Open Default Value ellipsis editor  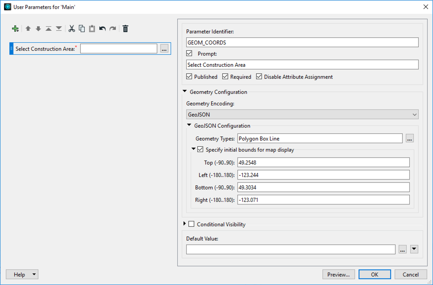403,249
